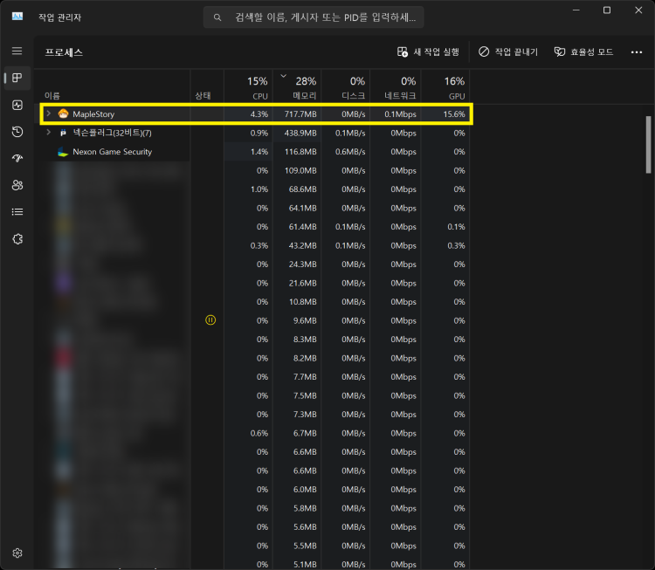Open the Details page in sidebar
Viewport: 655px width, 570px height.
click(x=17, y=212)
